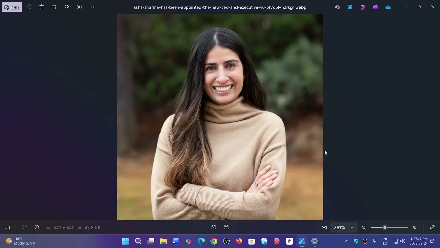Open the OneDrive cloud icon in title bar
The height and width of the screenshot is (248, 440).
point(388,7)
